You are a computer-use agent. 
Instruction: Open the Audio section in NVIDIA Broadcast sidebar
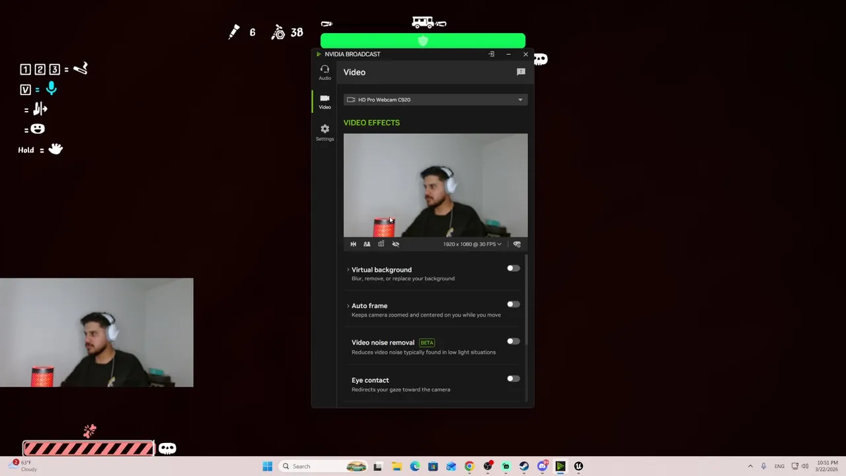pyautogui.click(x=325, y=72)
